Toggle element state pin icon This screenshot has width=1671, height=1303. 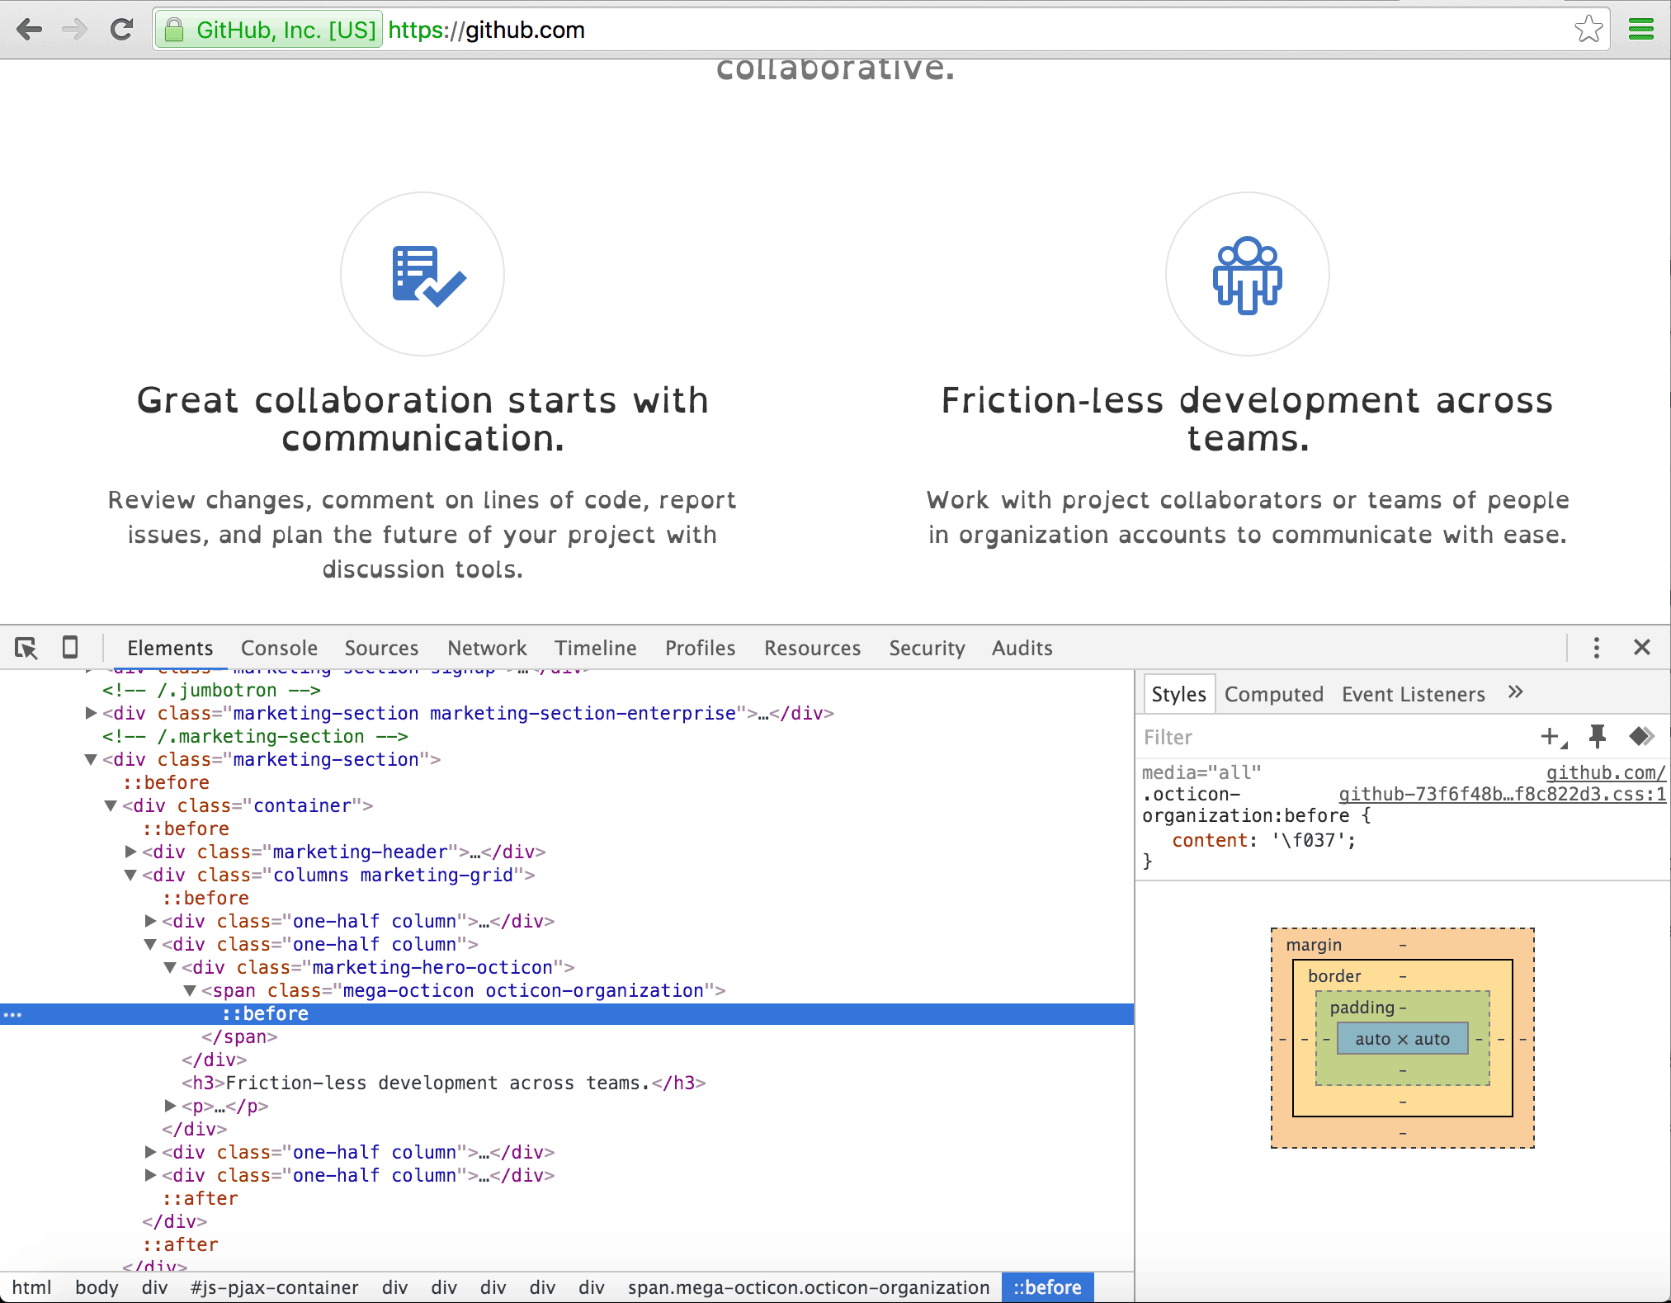click(1597, 736)
